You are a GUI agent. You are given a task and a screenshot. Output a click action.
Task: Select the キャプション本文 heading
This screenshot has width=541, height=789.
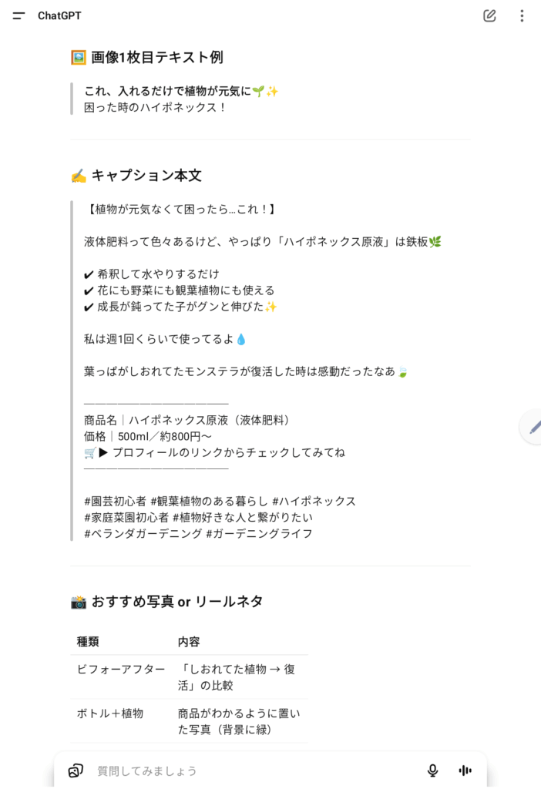[146, 176]
